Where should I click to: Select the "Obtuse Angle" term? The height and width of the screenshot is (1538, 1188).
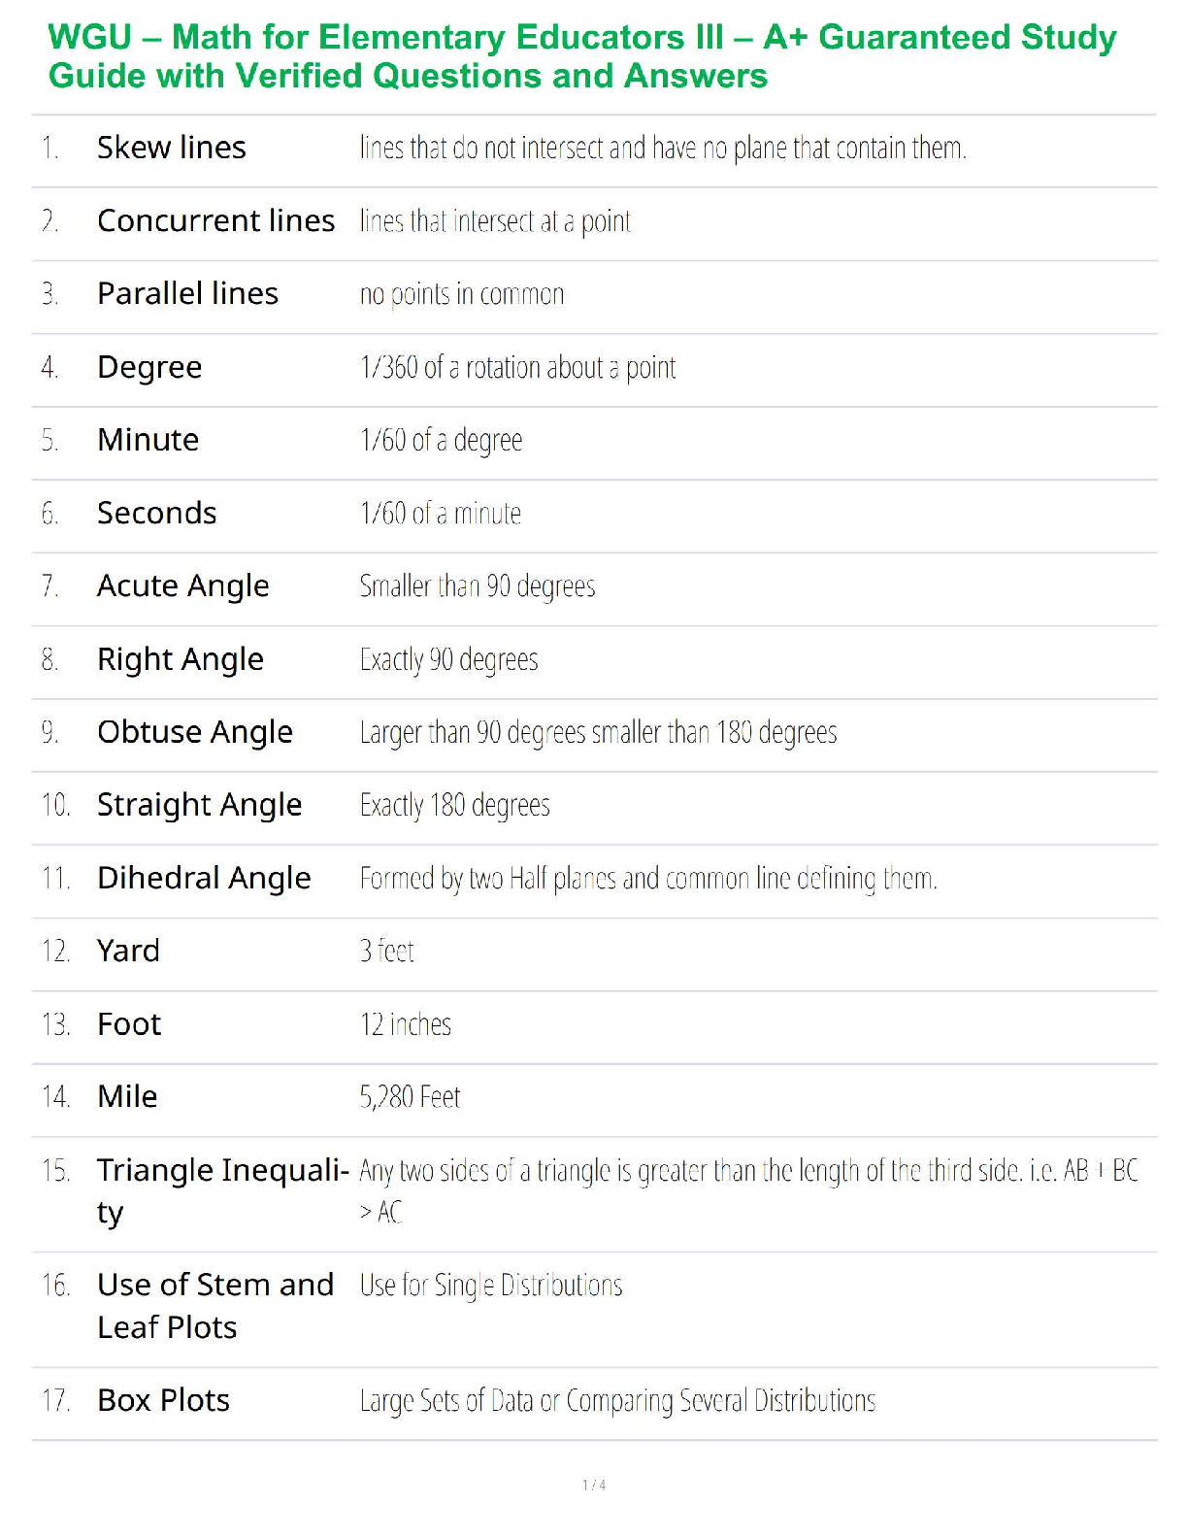pyautogui.click(x=194, y=732)
